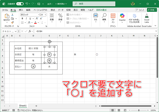
Task: Switch to the Data (データ) tab
Action: [61, 10]
